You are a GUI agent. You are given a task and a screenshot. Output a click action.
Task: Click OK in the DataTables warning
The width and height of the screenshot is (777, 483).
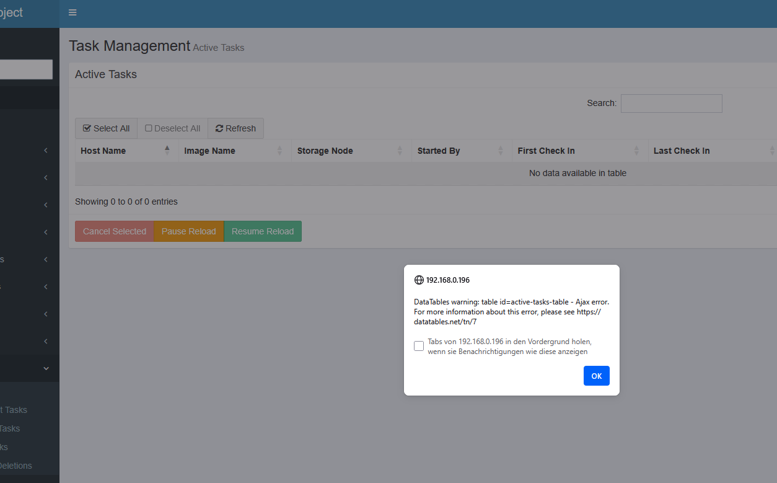pos(597,376)
